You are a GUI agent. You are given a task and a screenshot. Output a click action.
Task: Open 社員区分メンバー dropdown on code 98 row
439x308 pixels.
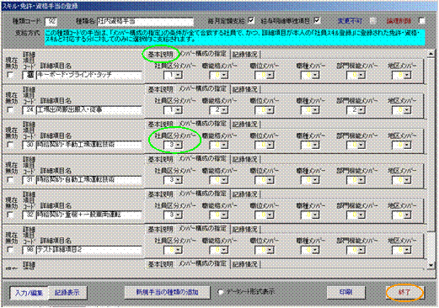pos(179,250)
